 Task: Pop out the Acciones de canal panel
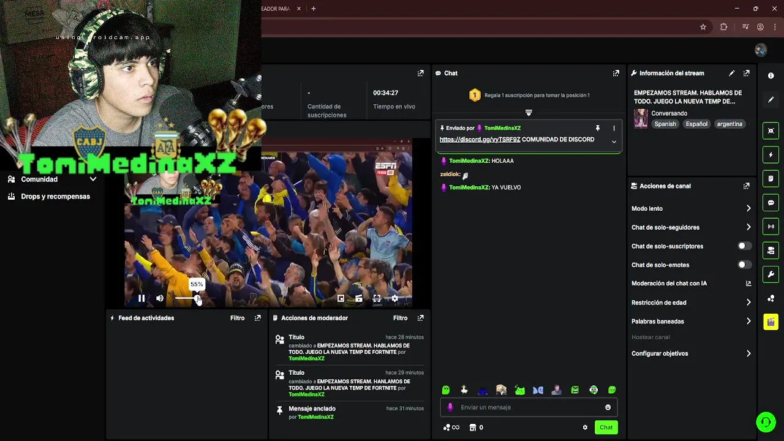click(746, 186)
